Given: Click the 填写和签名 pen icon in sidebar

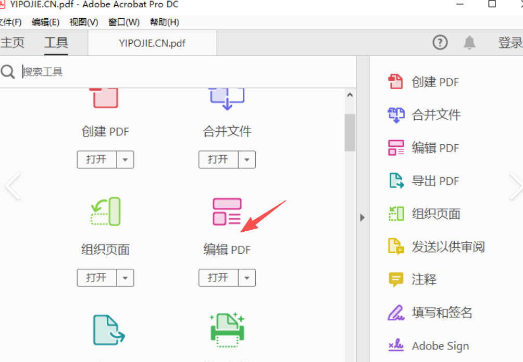Looking at the screenshot, I should coord(396,313).
